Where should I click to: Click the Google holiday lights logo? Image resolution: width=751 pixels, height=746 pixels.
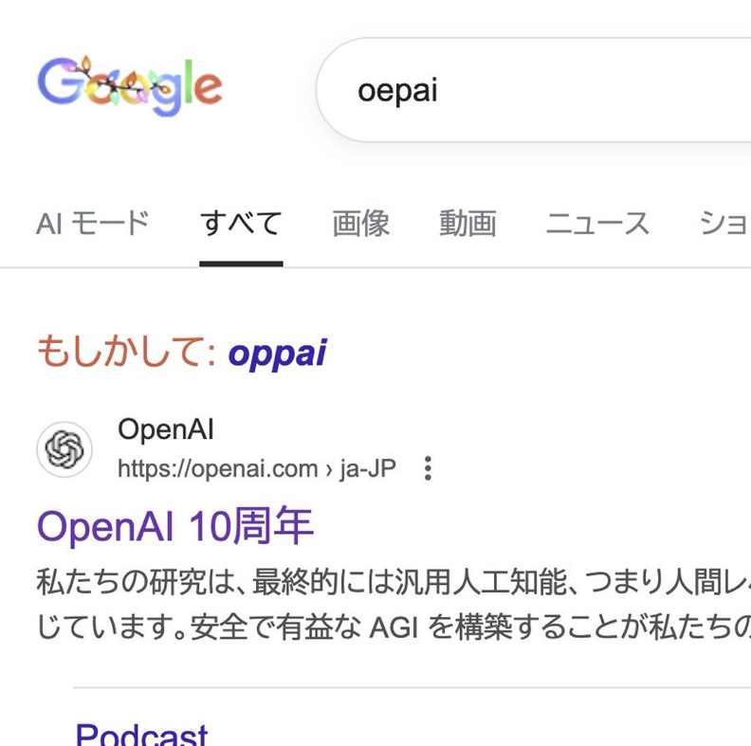(x=130, y=86)
